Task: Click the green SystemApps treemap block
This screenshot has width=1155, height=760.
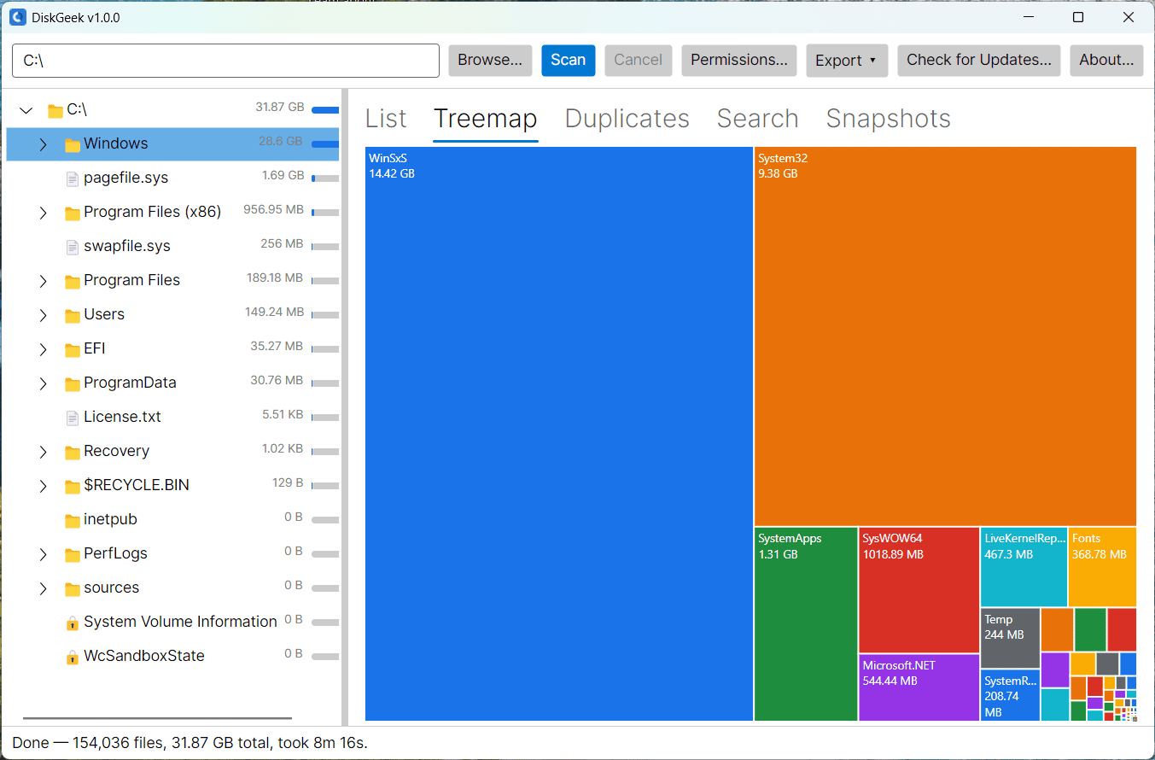Action: click(806, 624)
